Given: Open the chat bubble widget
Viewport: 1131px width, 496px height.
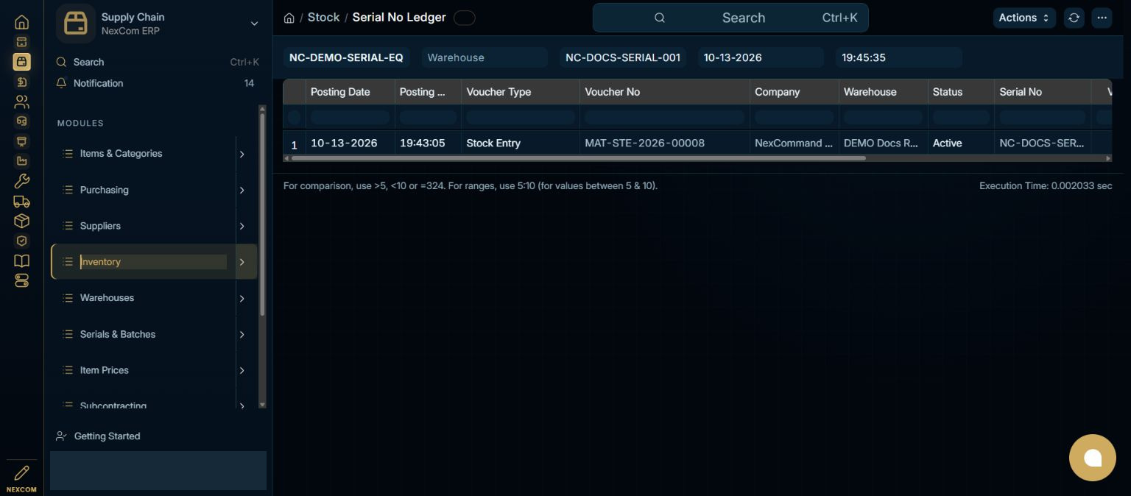Looking at the screenshot, I should (1093, 458).
